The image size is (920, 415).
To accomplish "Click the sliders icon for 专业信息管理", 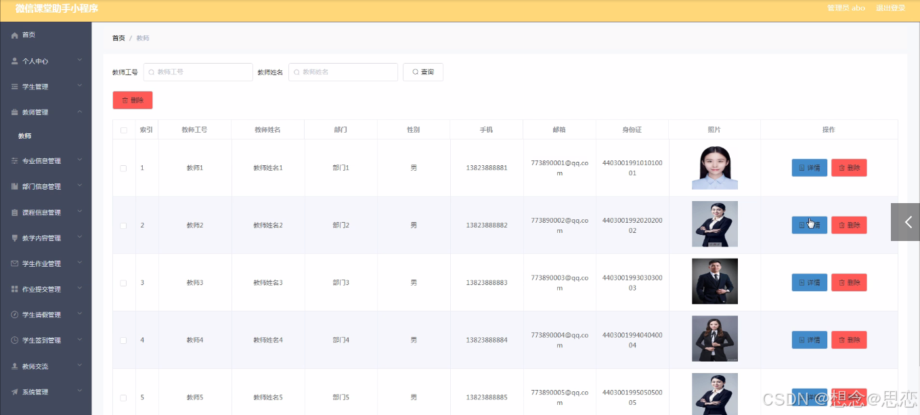I will click(14, 161).
